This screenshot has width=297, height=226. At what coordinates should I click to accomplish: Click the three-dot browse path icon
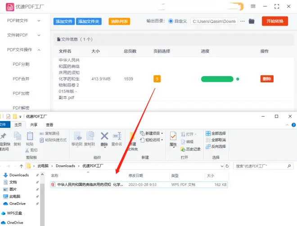(x=243, y=21)
